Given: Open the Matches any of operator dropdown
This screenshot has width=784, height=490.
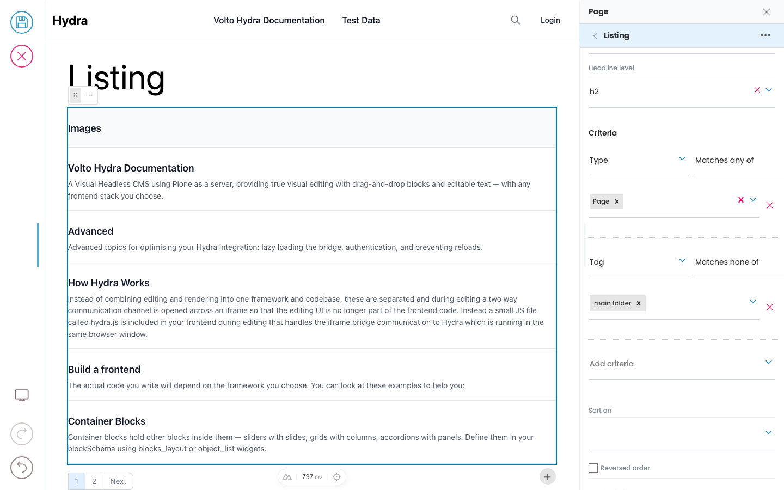Looking at the screenshot, I should tap(739, 160).
